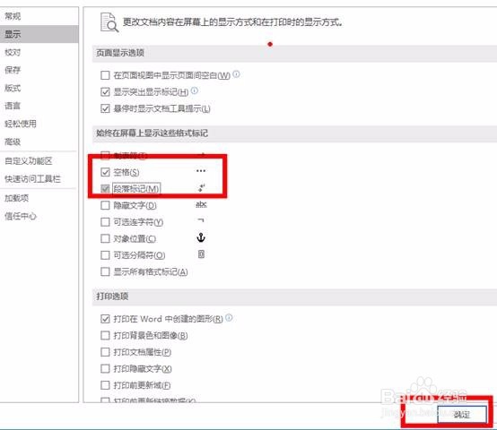Image resolution: width=497 pixels, height=430 pixels.
Task: Toggle the 空格(S) checkbox
Action: click(105, 172)
